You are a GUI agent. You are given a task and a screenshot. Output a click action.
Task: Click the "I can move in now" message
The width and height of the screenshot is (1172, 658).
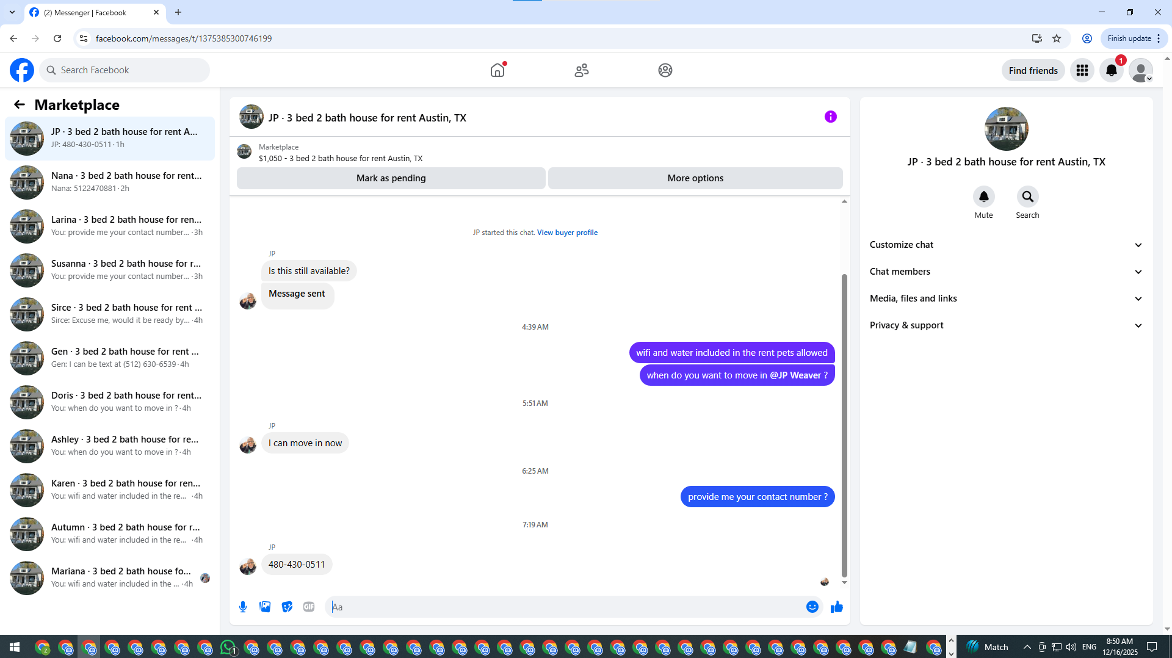pos(305,443)
